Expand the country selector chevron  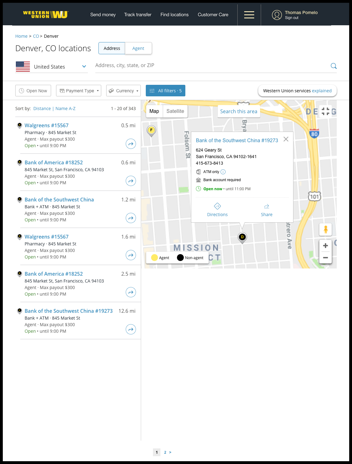tap(84, 66)
